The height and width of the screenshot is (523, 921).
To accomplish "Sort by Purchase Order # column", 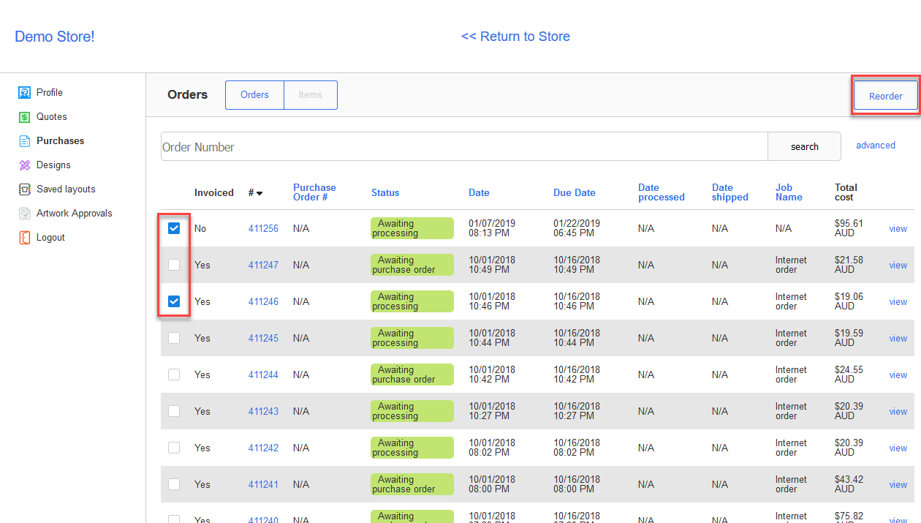I will pyautogui.click(x=314, y=192).
